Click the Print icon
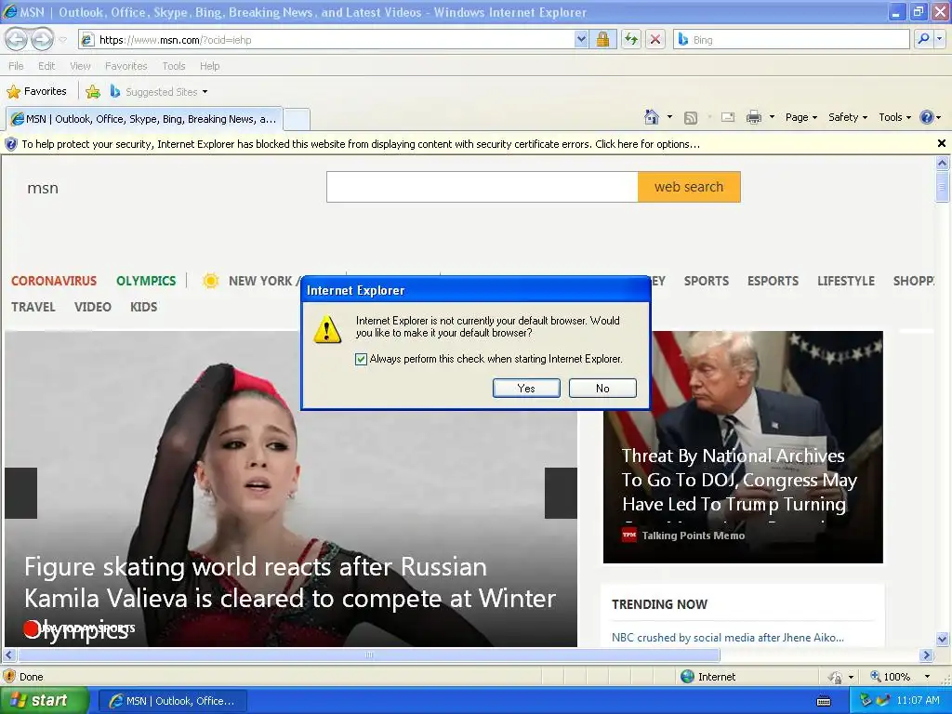The width and height of the screenshot is (952, 714). pyautogui.click(x=753, y=117)
